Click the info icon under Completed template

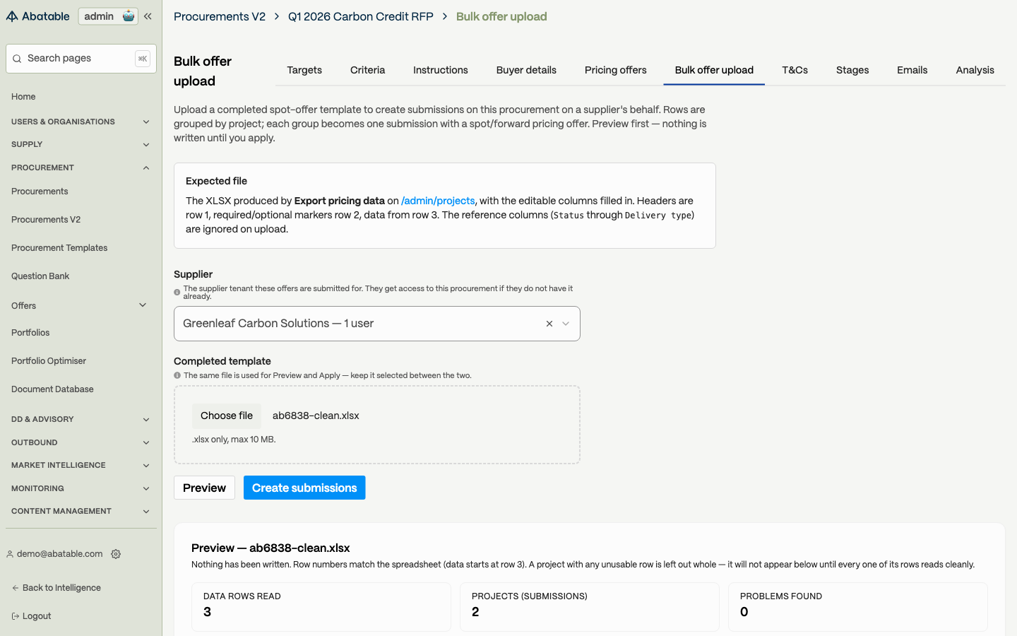[177, 375]
